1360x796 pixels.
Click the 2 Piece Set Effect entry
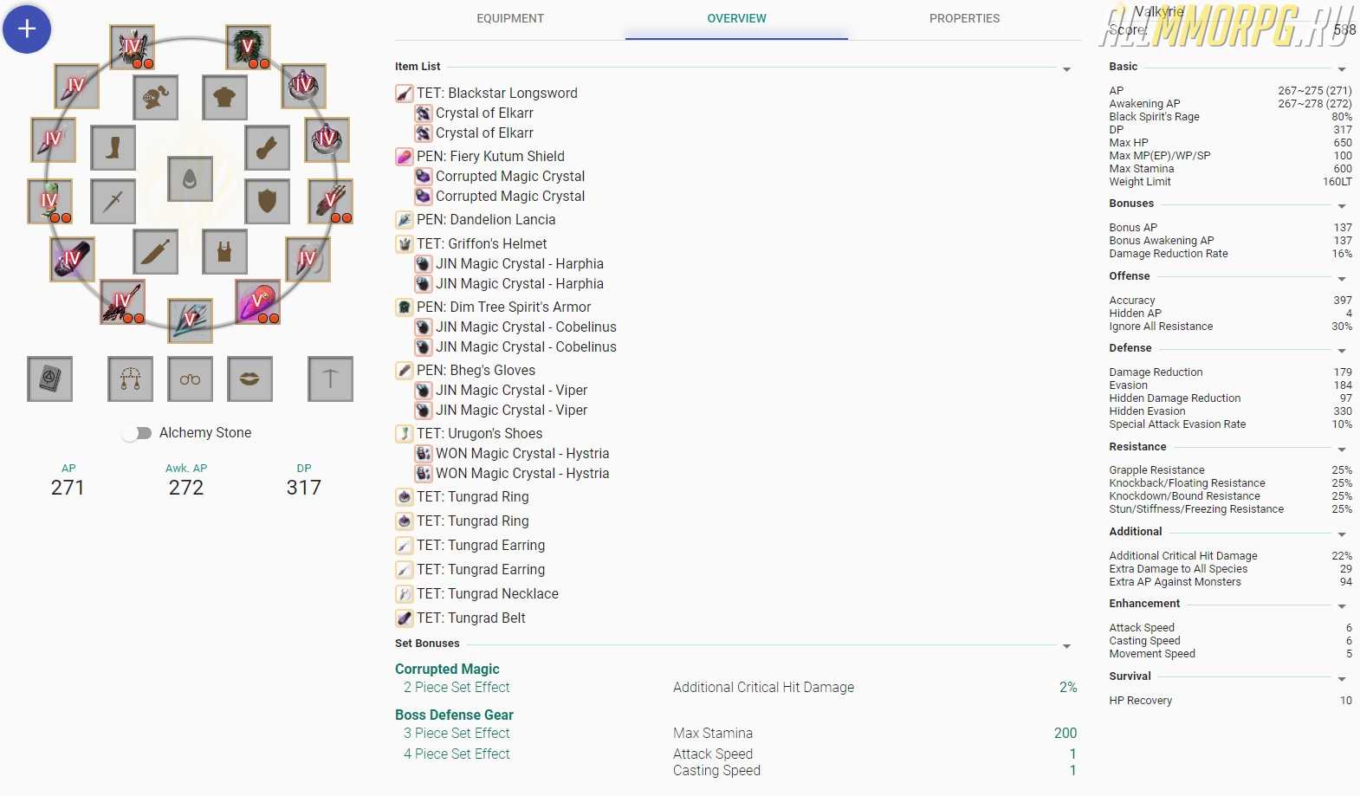click(x=457, y=687)
